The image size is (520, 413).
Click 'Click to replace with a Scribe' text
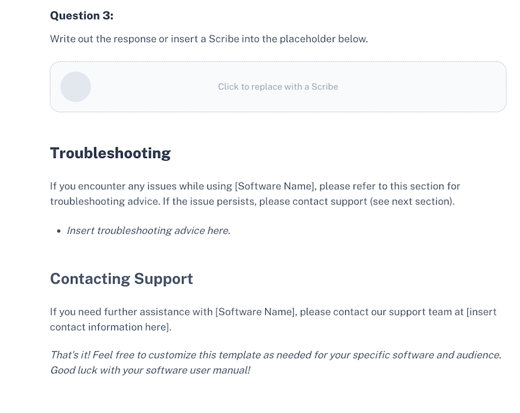tap(278, 86)
